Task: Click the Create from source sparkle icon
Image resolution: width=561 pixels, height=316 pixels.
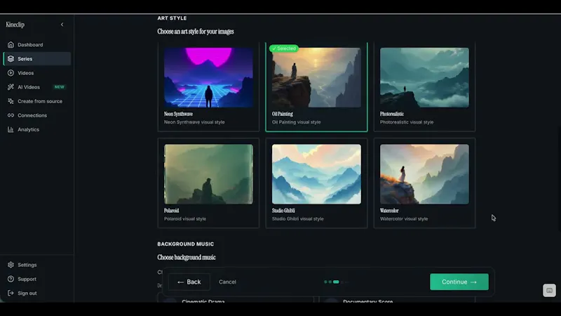Action: (11, 101)
